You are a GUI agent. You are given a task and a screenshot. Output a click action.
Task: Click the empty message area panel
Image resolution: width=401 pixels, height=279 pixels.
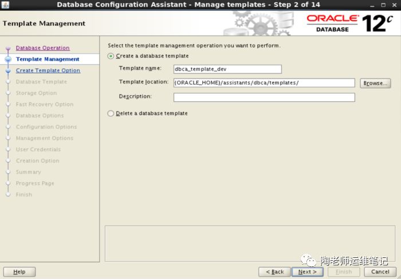250,243
